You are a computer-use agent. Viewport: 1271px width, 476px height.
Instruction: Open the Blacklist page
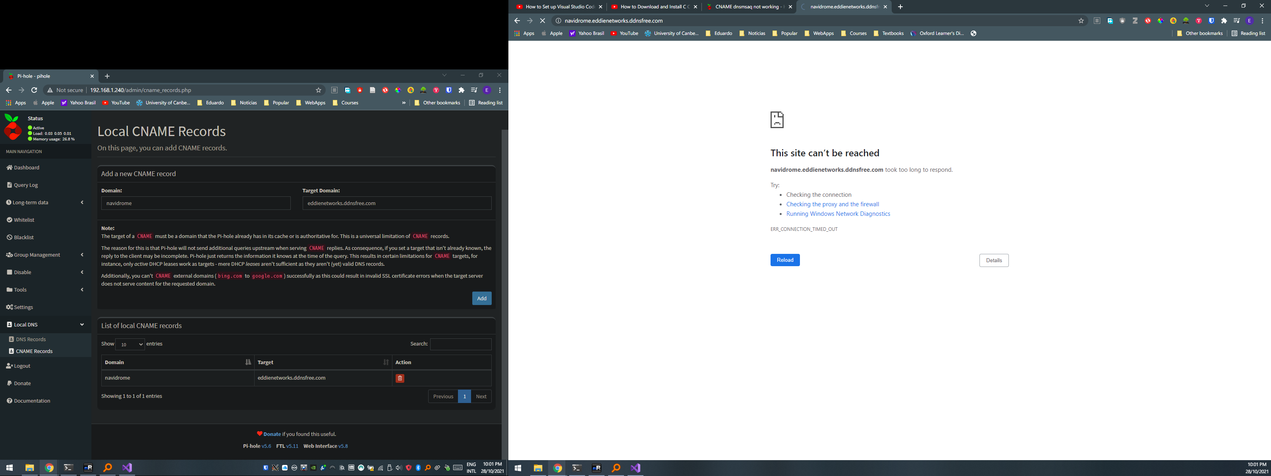[x=23, y=237]
